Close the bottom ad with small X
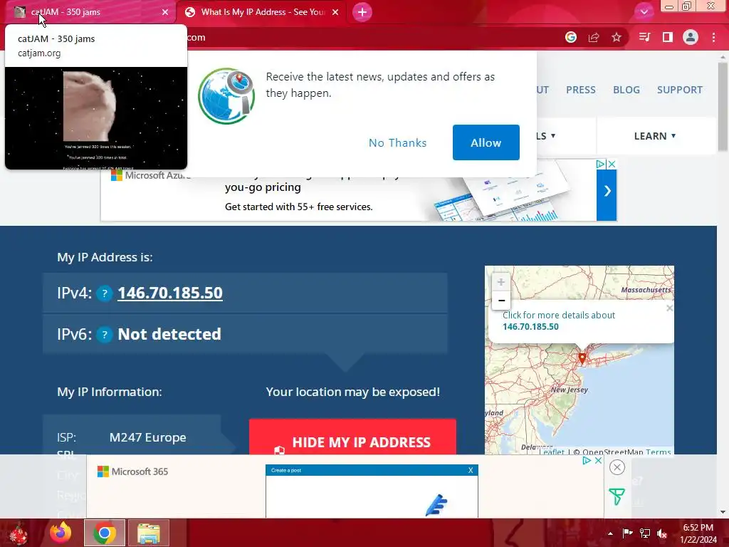 pyautogui.click(x=598, y=460)
